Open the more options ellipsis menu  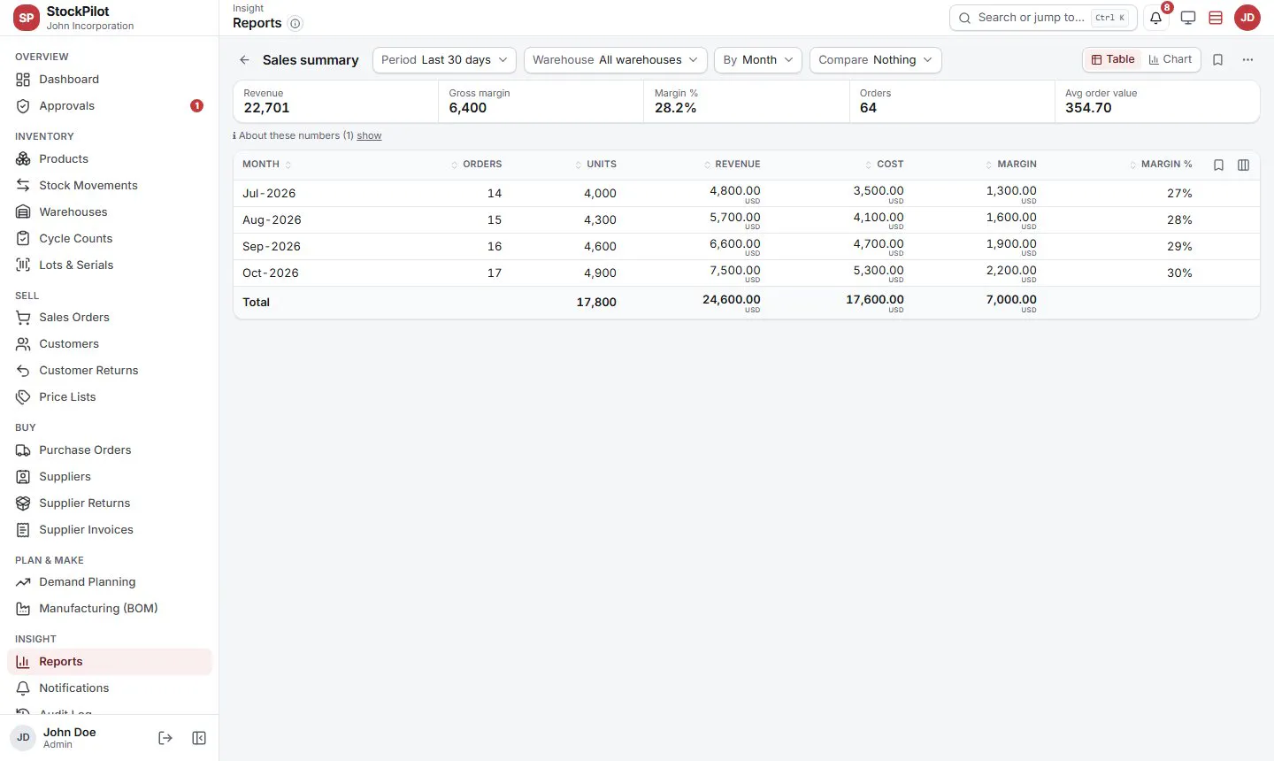pyautogui.click(x=1247, y=59)
